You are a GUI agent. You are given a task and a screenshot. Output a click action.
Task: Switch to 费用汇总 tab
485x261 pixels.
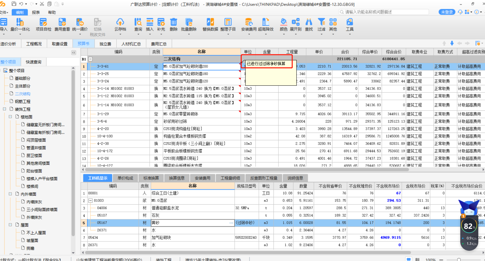pyautogui.click(x=159, y=44)
